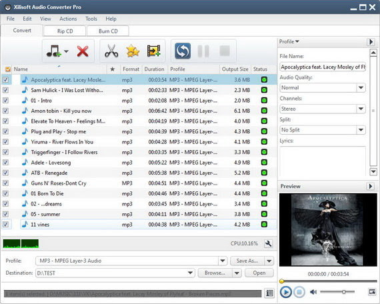Sort by the Output Size column header
380x304 pixels.
pos(235,69)
